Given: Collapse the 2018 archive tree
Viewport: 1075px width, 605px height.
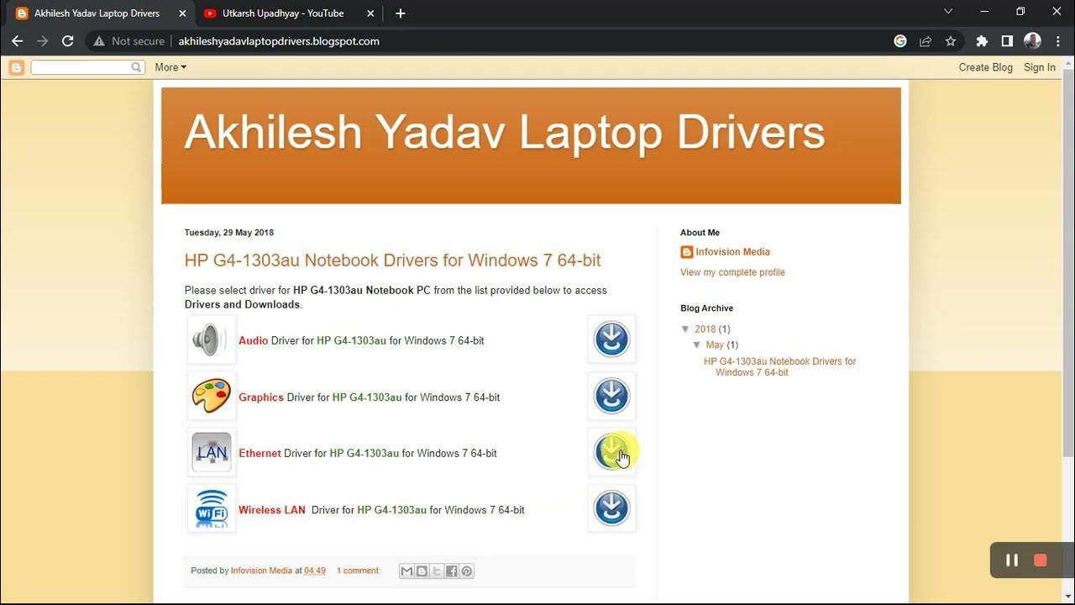Looking at the screenshot, I should 686,329.
